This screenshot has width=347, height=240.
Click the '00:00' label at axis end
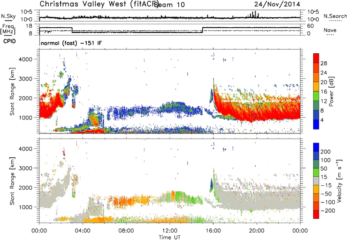coord(300,231)
